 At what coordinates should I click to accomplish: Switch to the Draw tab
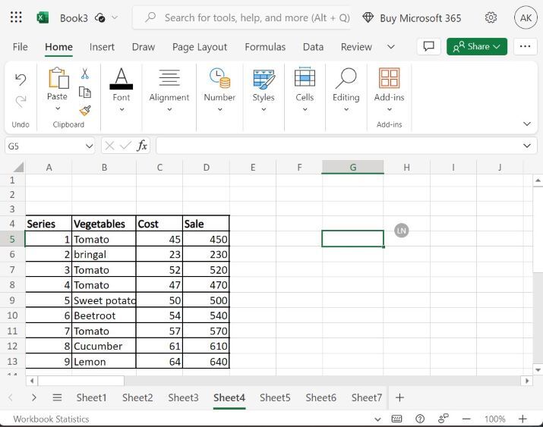[144, 47]
